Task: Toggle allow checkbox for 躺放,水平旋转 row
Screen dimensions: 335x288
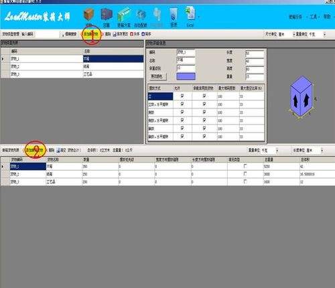Action: (182, 136)
